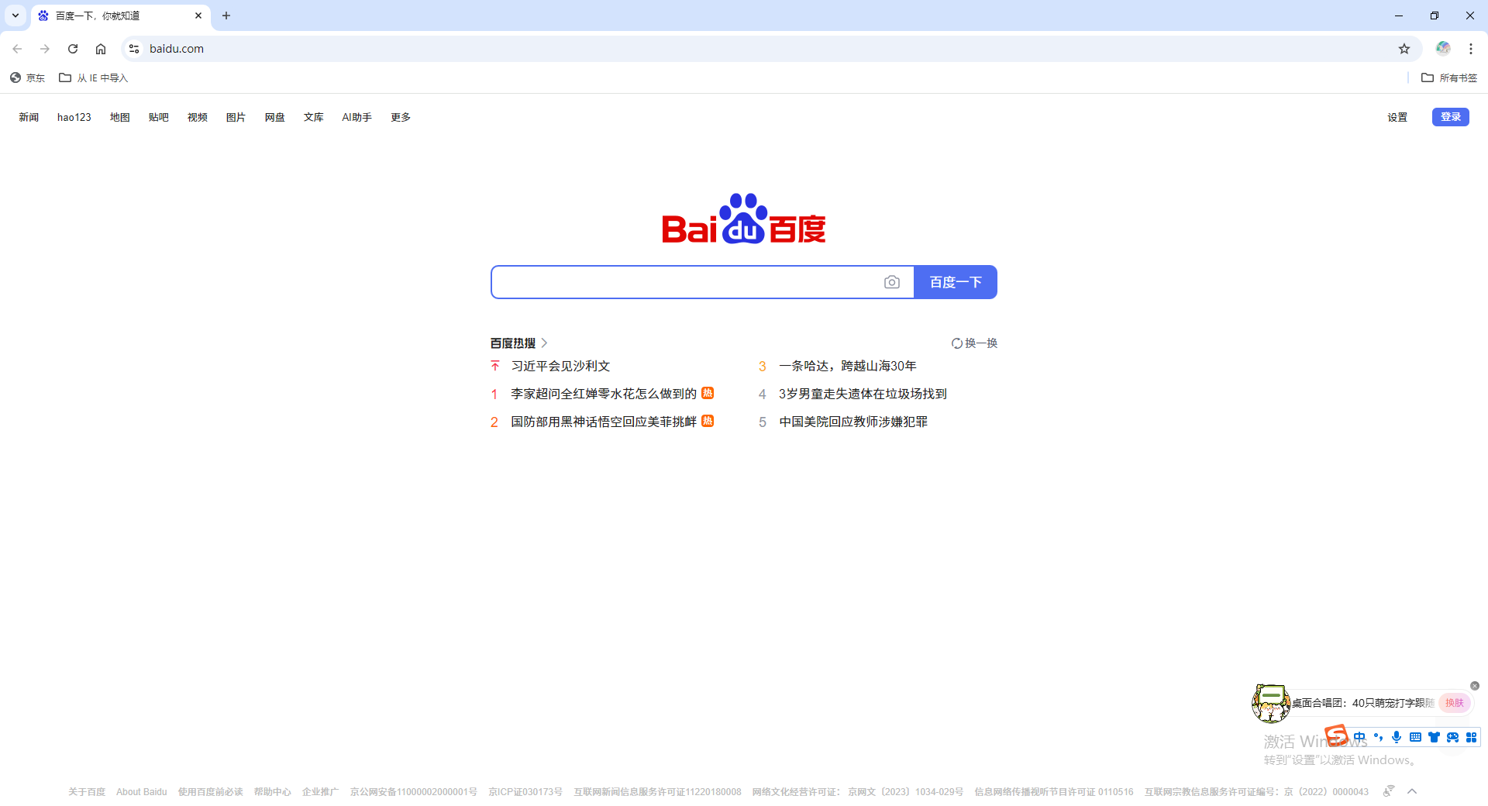Image resolution: width=1488 pixels, height=806 pixels.
Task: Toggle Sogou punctuation mode icon
Action: tap(1378, 737)
